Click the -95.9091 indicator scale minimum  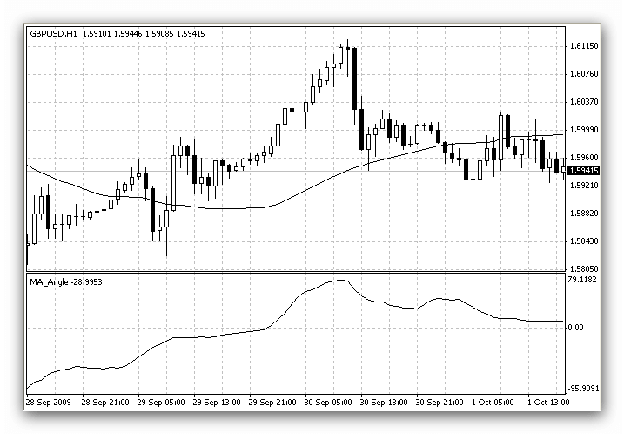[x=583, y=389]
